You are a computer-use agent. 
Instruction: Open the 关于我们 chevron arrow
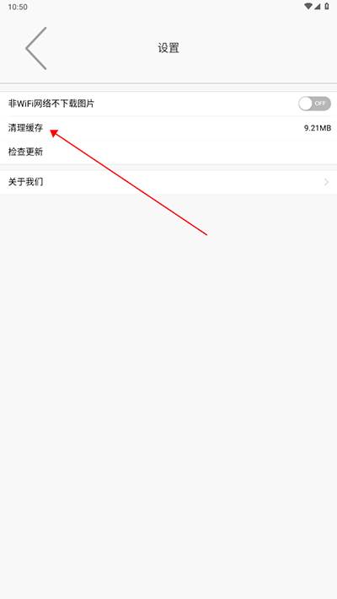coord(326,182)
